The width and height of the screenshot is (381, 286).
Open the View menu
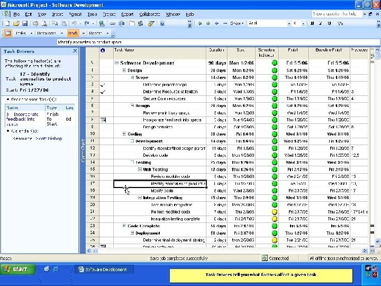tap(42, 14)
